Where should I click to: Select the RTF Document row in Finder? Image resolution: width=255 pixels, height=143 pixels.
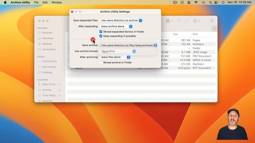pos(141,68)
